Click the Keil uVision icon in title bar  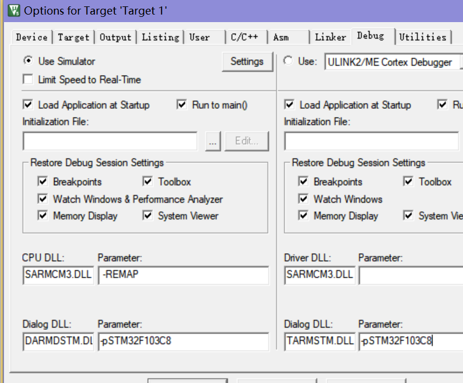pyautogui.click(x=13, y=10)
